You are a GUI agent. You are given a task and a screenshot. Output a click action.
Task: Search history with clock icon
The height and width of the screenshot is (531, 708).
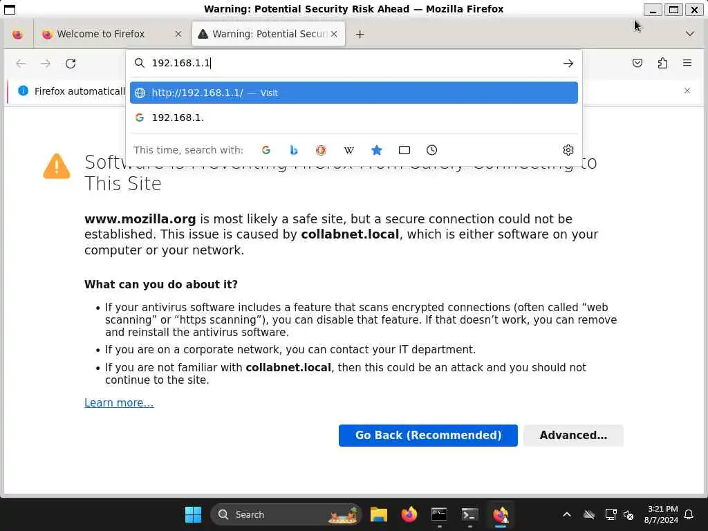click(431, 150)
